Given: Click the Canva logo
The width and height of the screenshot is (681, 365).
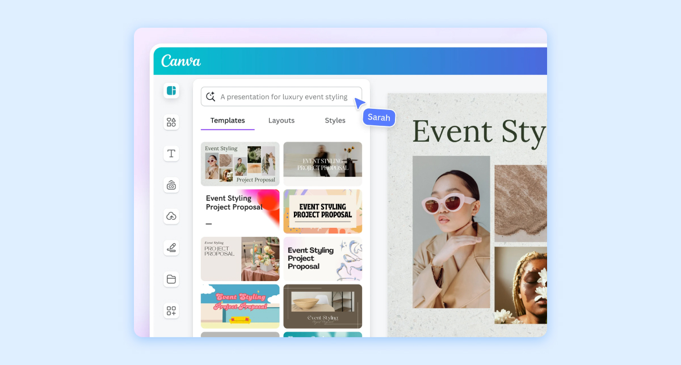Looking at the screenshot, I should click(x=181, y=61).
